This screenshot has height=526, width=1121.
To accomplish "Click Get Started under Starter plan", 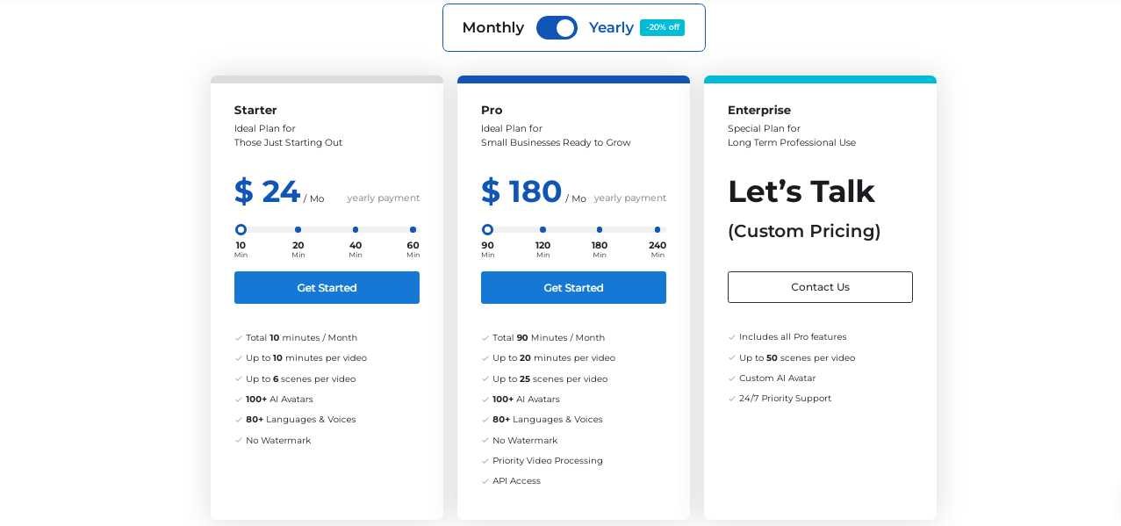I will [327, 288].
